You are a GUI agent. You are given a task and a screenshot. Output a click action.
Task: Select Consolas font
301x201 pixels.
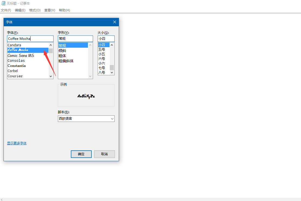click(28, 61)
